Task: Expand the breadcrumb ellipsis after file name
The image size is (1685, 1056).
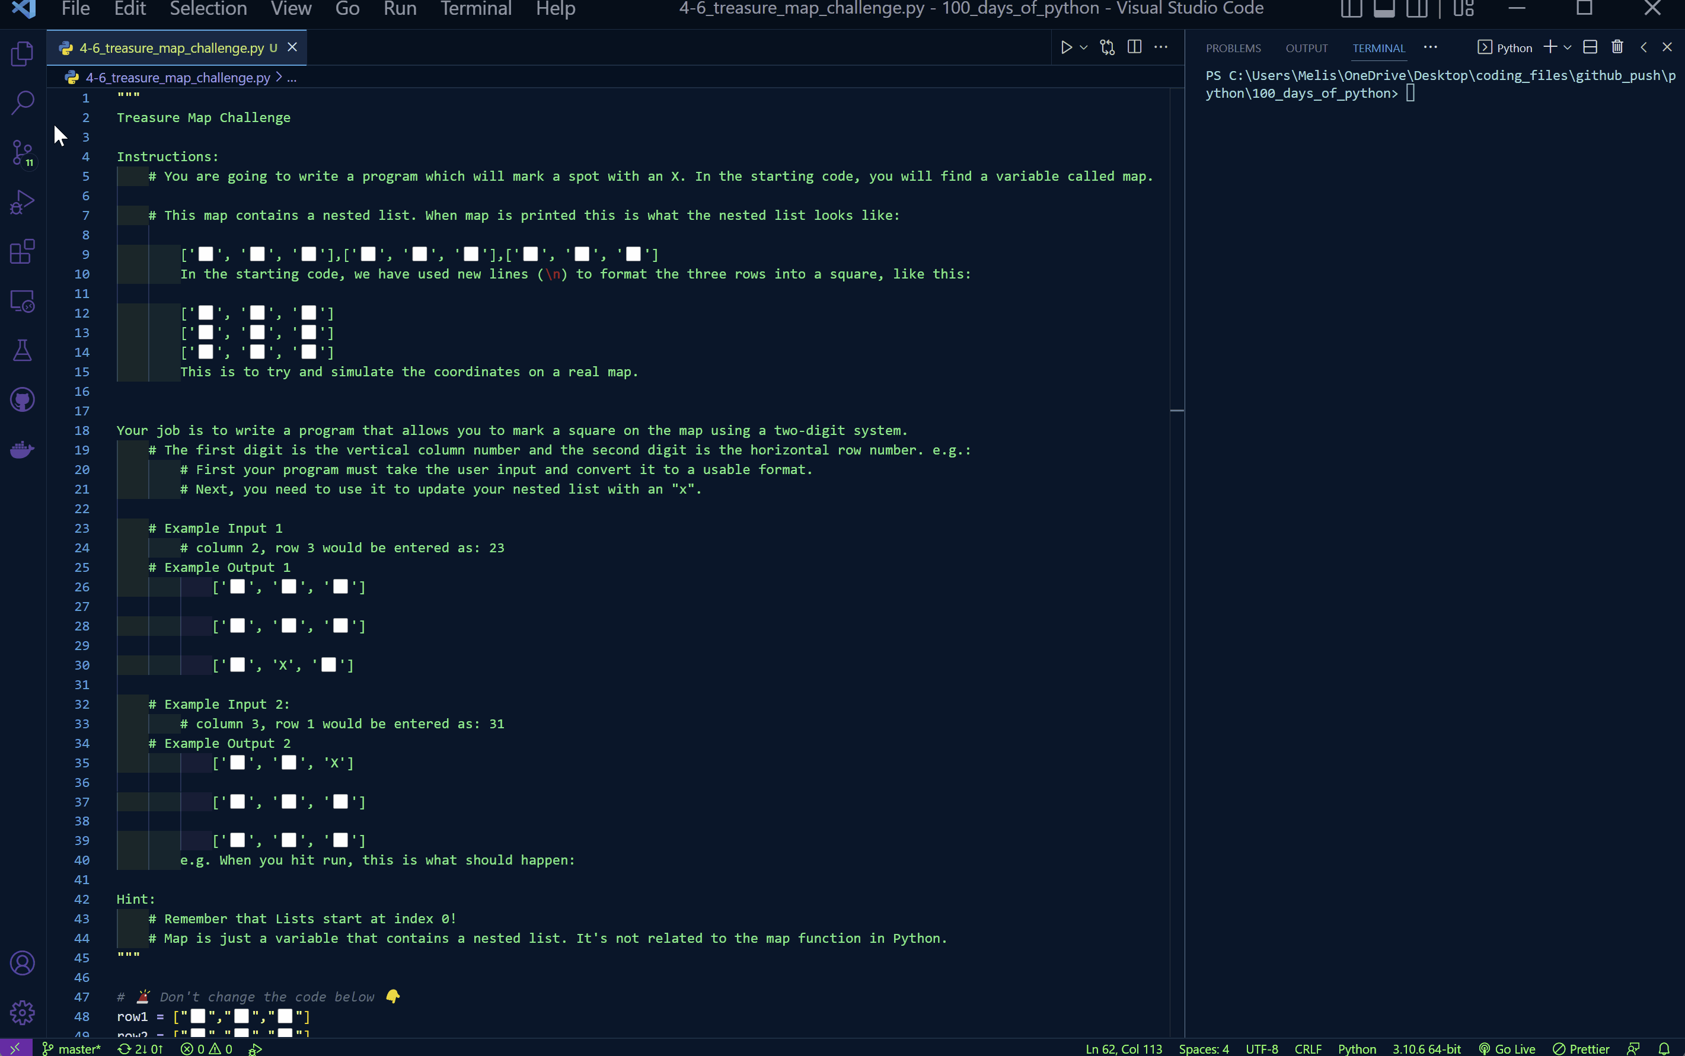Action: point(292,78)
